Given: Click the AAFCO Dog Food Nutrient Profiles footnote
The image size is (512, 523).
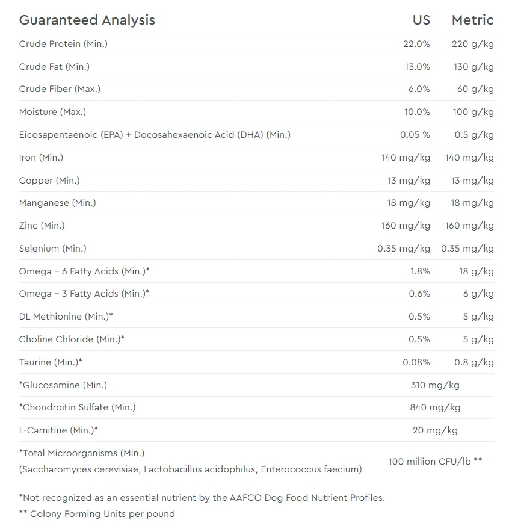Looking at the screenshot, I should [202, 498].
